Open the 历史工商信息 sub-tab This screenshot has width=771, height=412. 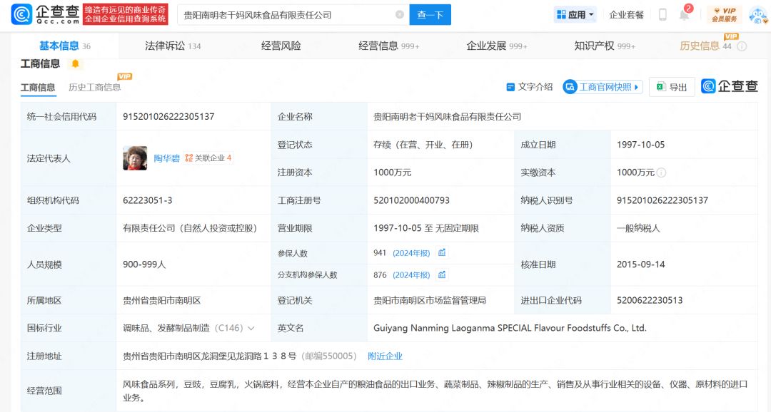coord(94,88)
